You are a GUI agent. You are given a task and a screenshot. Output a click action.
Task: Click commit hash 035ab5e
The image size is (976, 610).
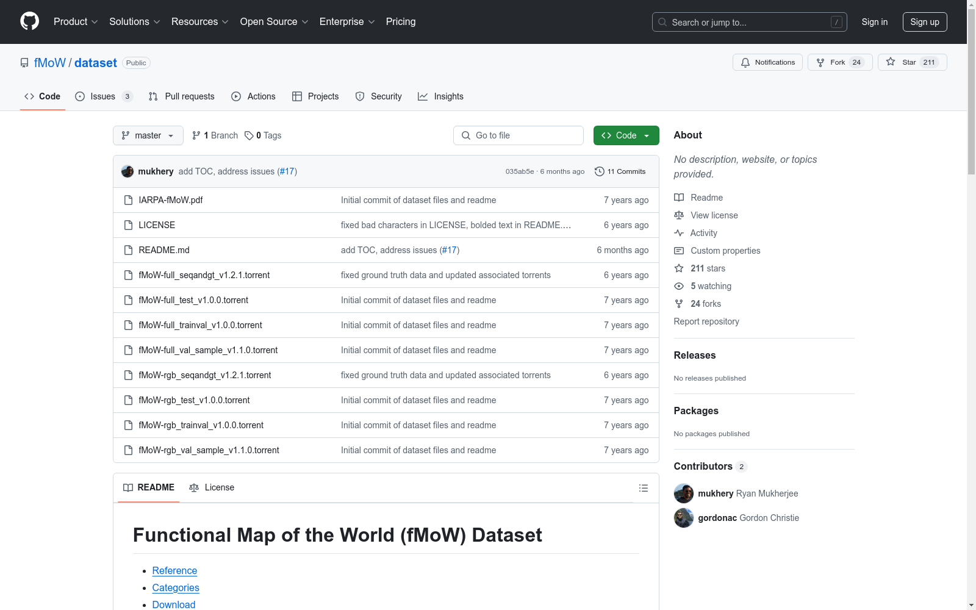click(520, 171)
